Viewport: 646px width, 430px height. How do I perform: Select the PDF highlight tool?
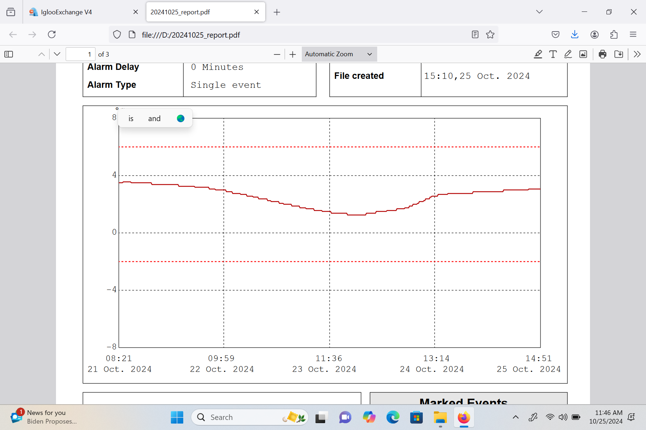tap(538, 54)
